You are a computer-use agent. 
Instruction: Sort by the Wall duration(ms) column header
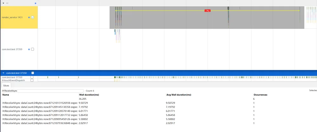point(89,95)
